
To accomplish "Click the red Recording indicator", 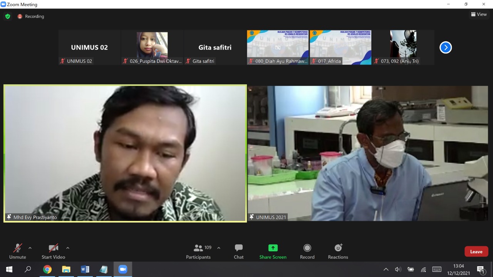I will pyautogui.click(x=31, y=17).
